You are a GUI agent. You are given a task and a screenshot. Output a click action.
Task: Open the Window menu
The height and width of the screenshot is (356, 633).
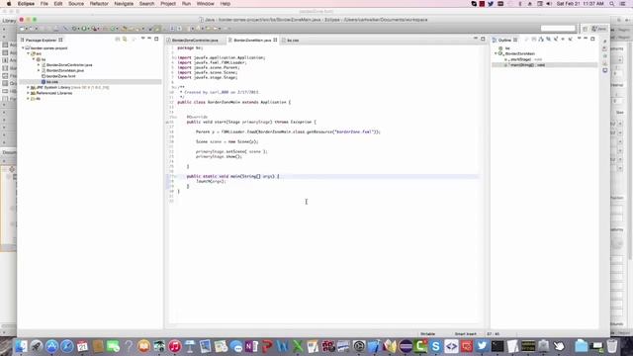tap(205, 4)
